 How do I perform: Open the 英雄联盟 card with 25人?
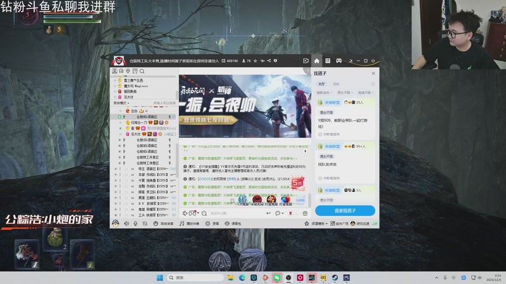pos(345,119)
